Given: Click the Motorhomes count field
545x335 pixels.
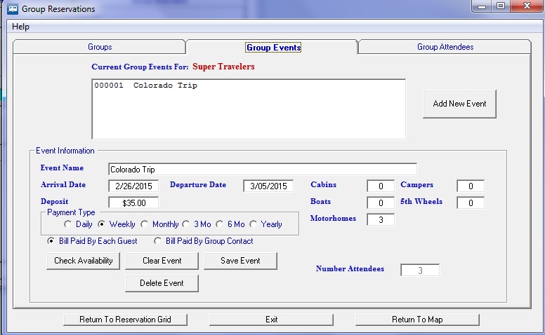Looking at the screenshot, I should [381, 219].
